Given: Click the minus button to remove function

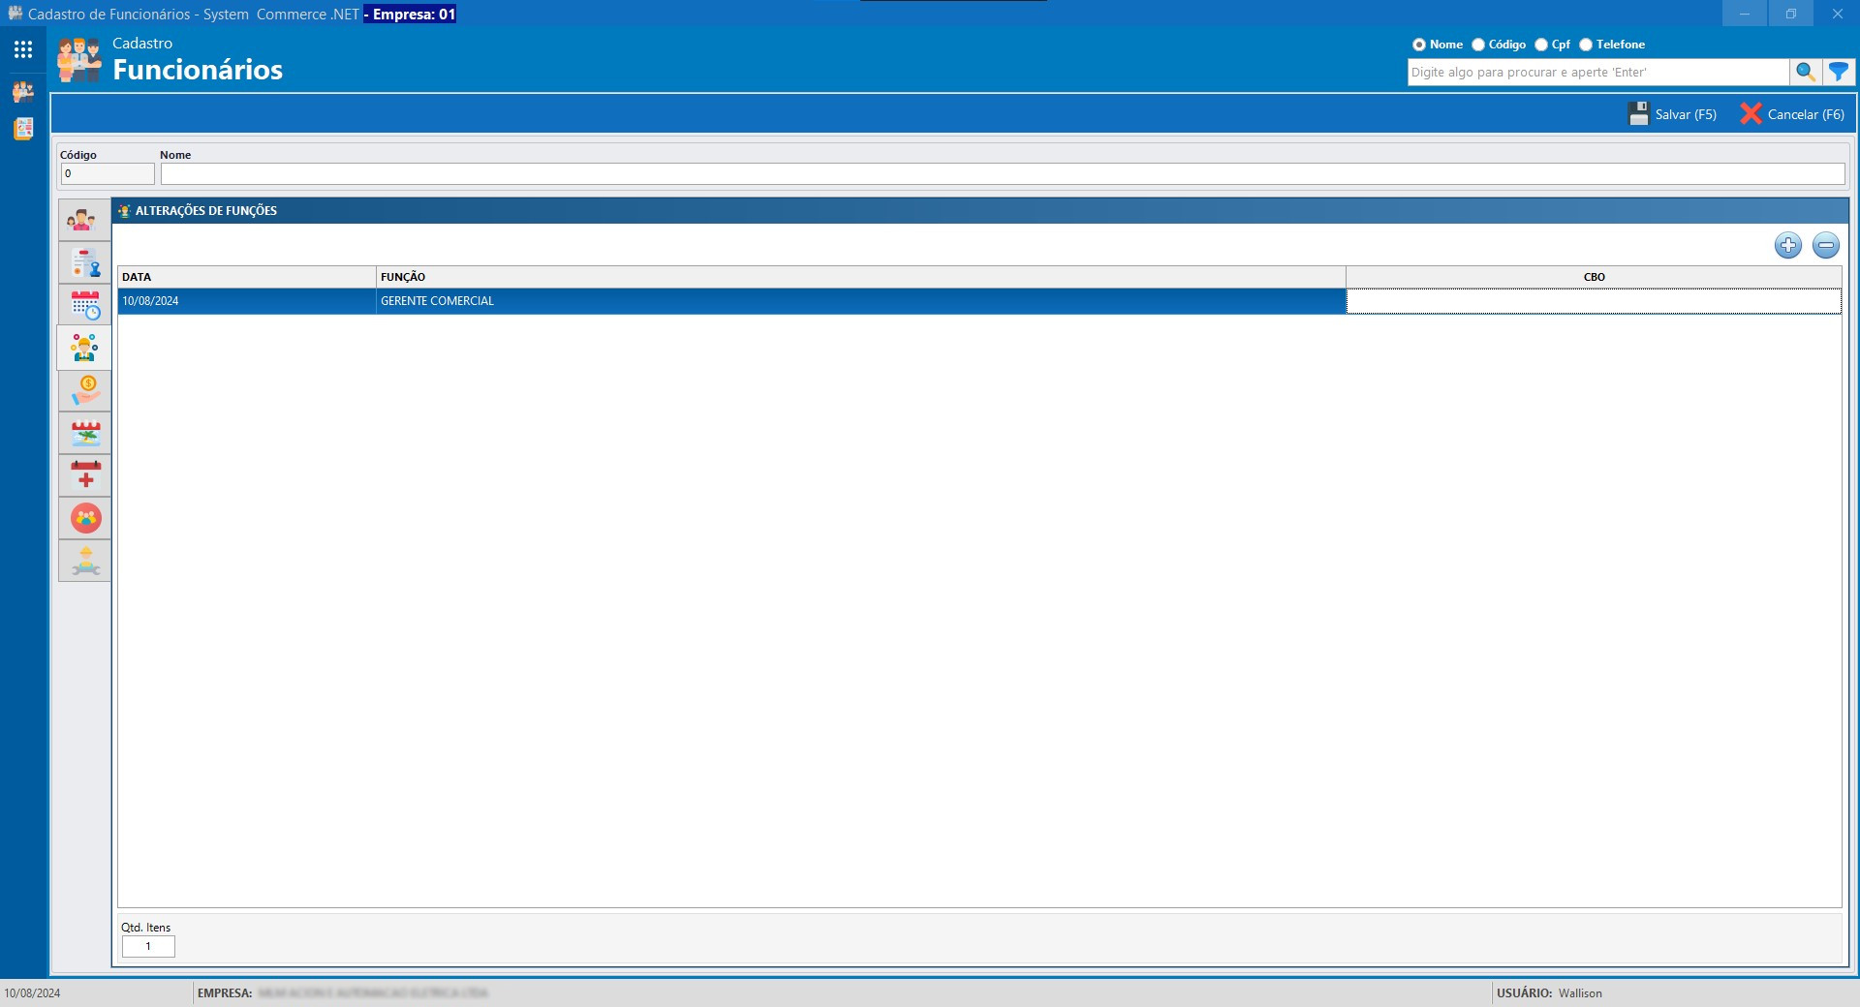Looking at the screenshot, I should coord(1825,246).
